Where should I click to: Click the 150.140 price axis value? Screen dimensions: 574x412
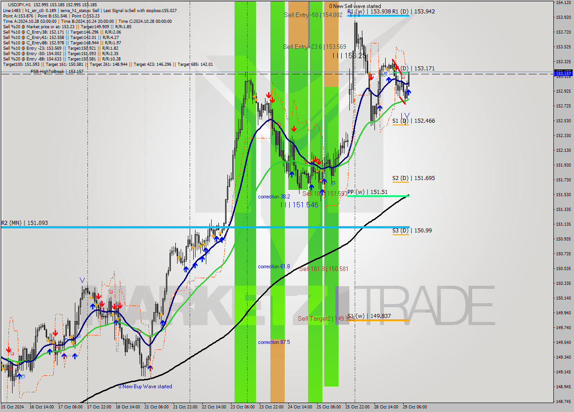563,298
